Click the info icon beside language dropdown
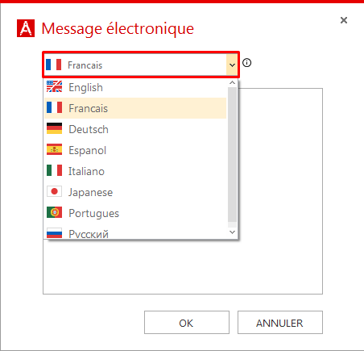The height and width of the screenshot is (351, 364). point(246,63)
